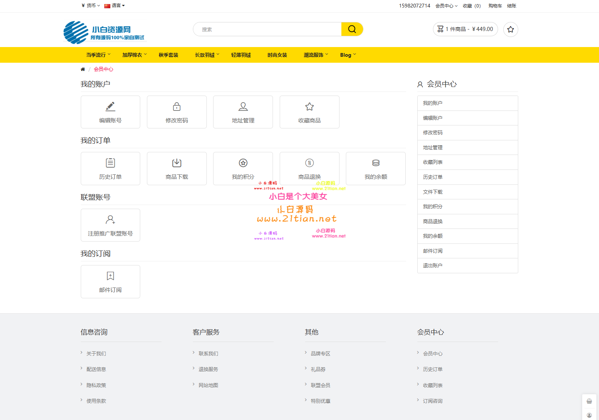Viewport: 599px width, 420px height.
Task: Open the Blog menu
Action: (348, 55)
